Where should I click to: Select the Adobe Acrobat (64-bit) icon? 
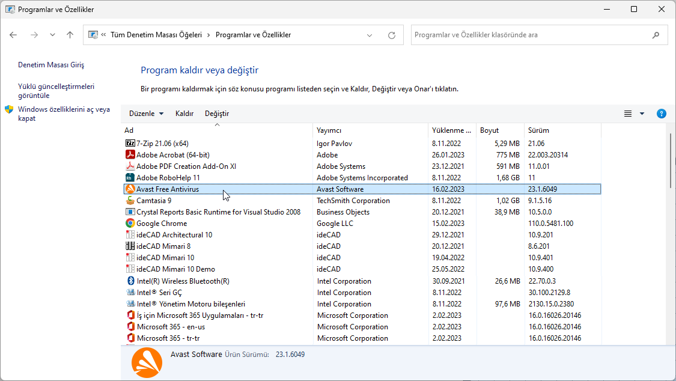click(x=130, y=155)
